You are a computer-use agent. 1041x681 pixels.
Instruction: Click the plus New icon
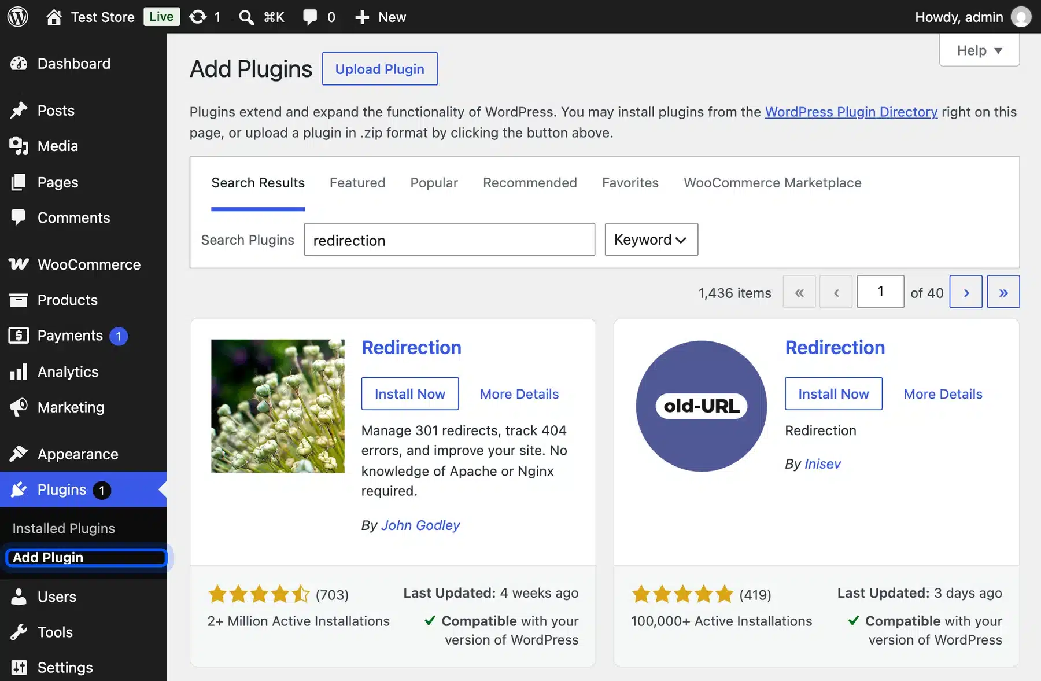362,17
